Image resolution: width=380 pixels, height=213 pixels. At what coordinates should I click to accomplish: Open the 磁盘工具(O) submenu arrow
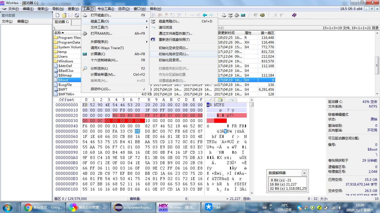coord(147,21)
